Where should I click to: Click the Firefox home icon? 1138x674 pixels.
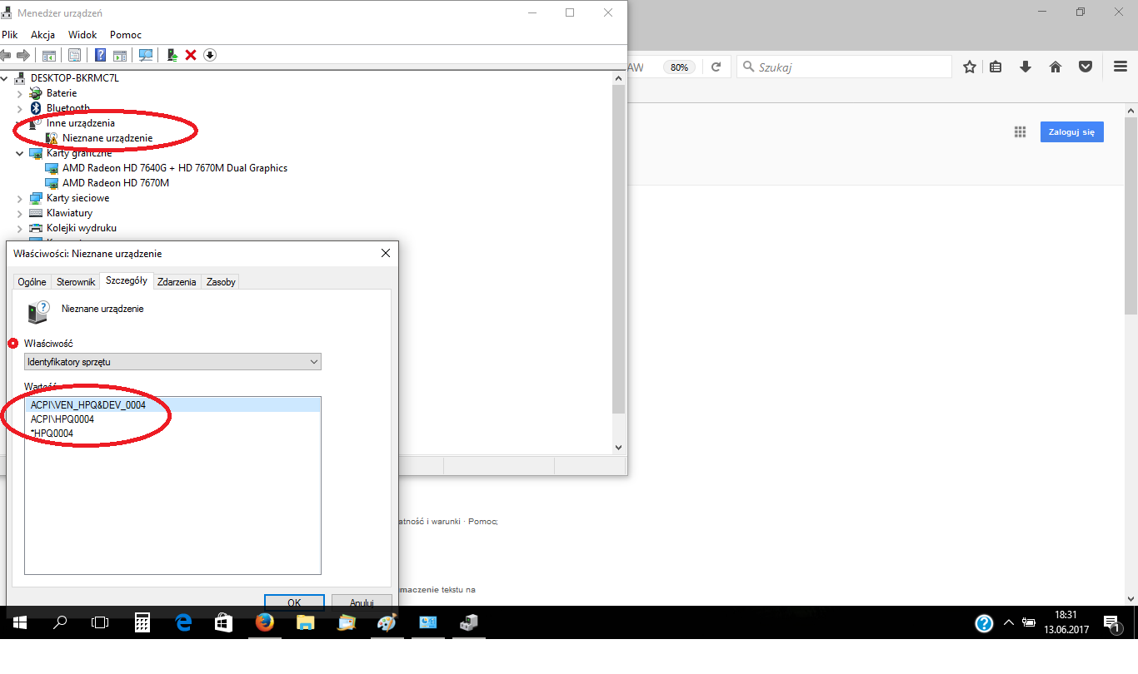pyautogui.click(x=1056, y=67)
